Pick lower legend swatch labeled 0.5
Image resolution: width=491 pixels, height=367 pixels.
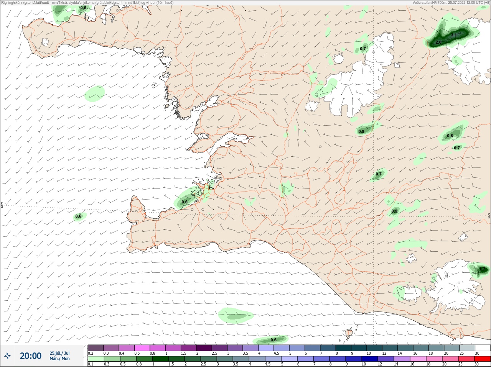pos(128,359)
